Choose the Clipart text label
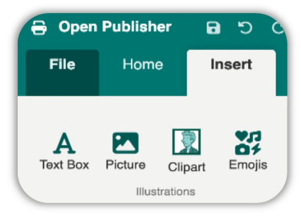 (x=187, y=167)
